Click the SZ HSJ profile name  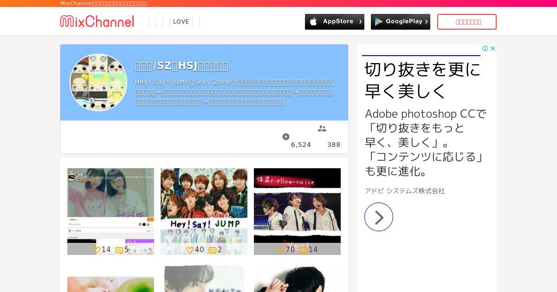click(x=181, y=66)
